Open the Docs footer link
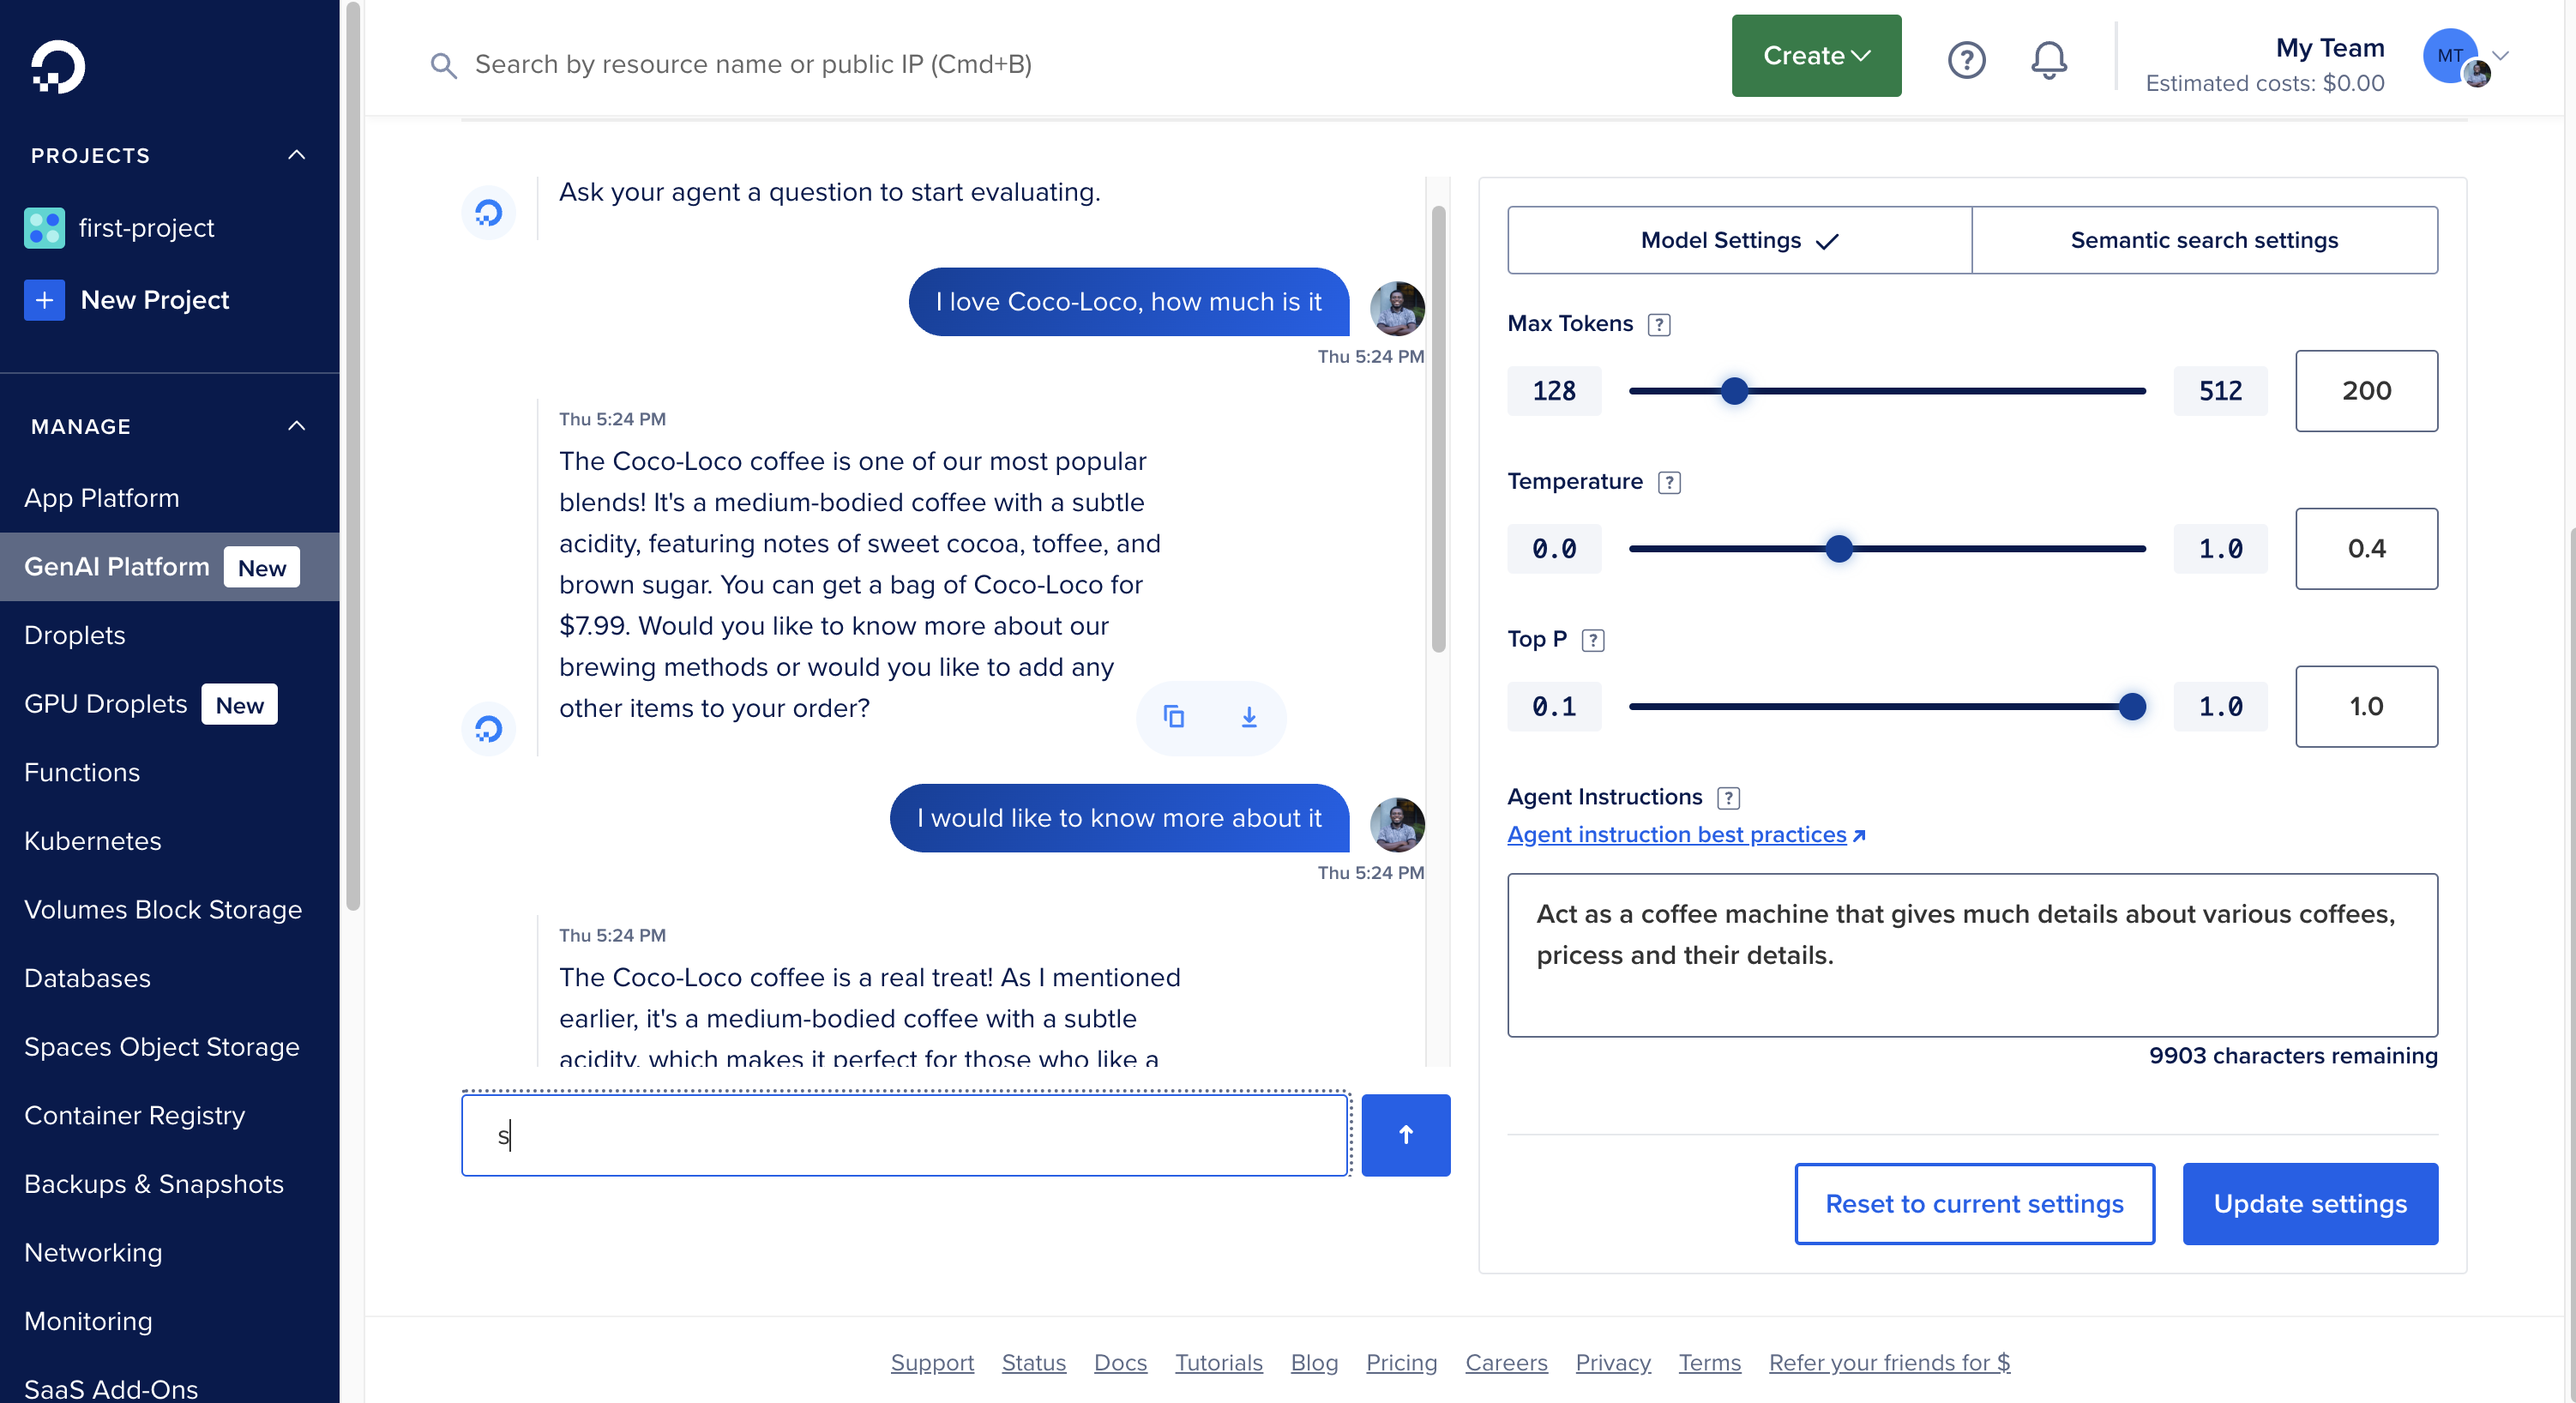This screenshot has height=1403, width=2576. coord(1120,1362)
